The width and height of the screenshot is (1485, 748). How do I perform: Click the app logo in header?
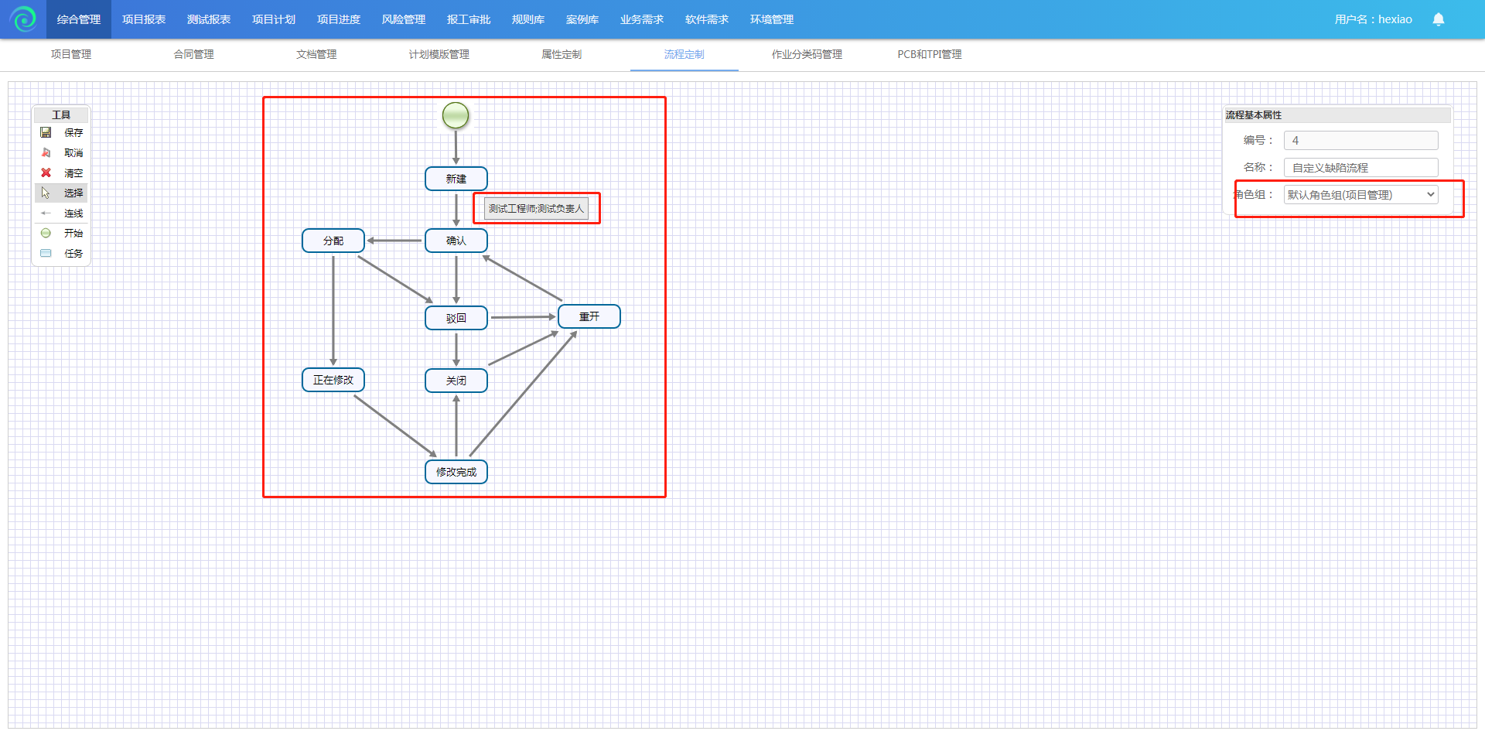click(23, 19)
